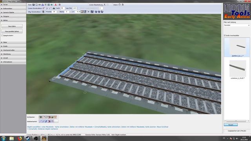Click the last of three rotate icons
This screenshot has height=141, width=251.
(x=102, y=12)
